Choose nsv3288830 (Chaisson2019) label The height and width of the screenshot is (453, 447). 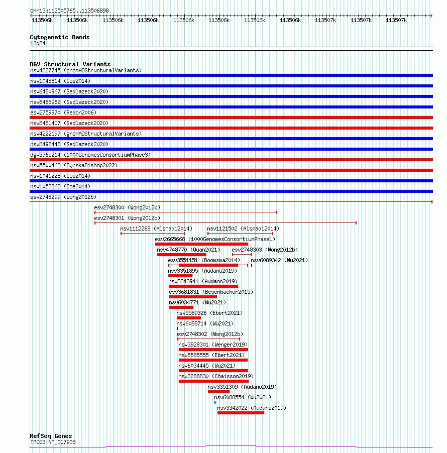216,377
